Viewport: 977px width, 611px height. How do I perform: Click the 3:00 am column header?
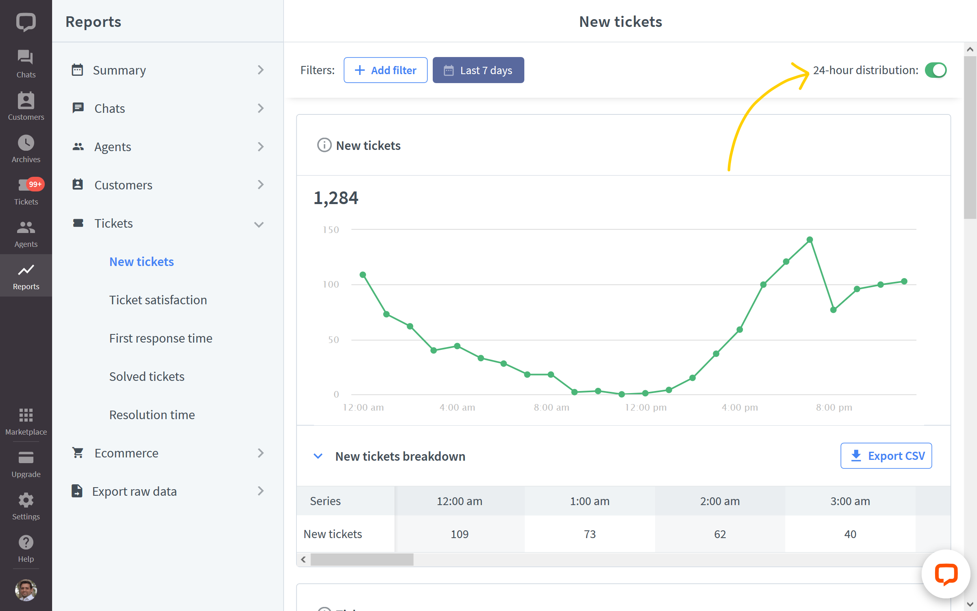point(850,501)
